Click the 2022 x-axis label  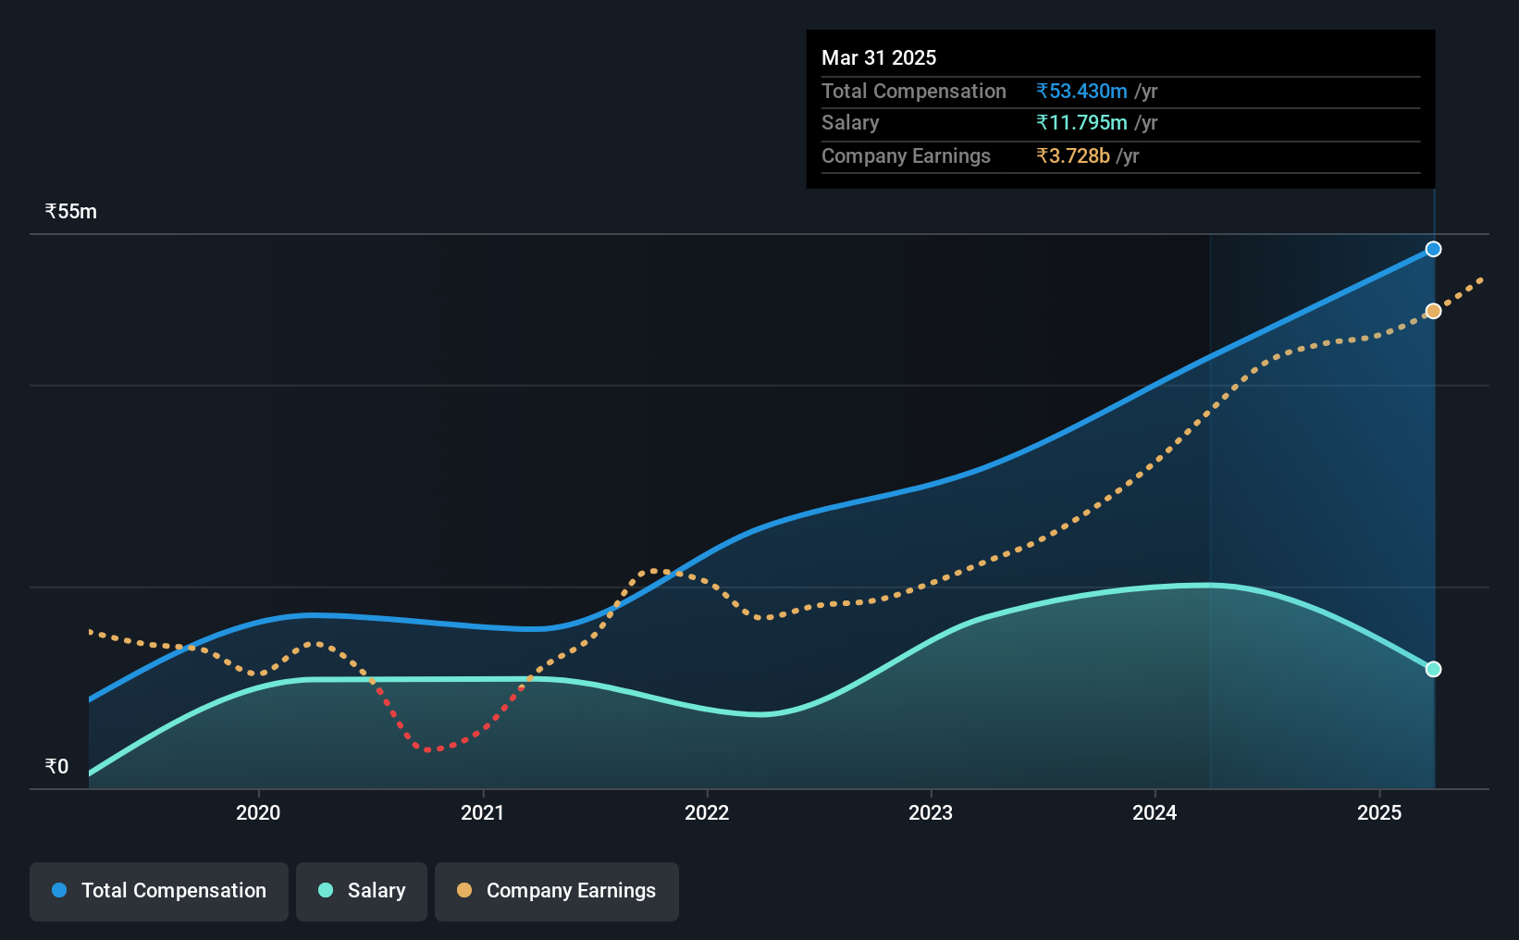point(707,812)
